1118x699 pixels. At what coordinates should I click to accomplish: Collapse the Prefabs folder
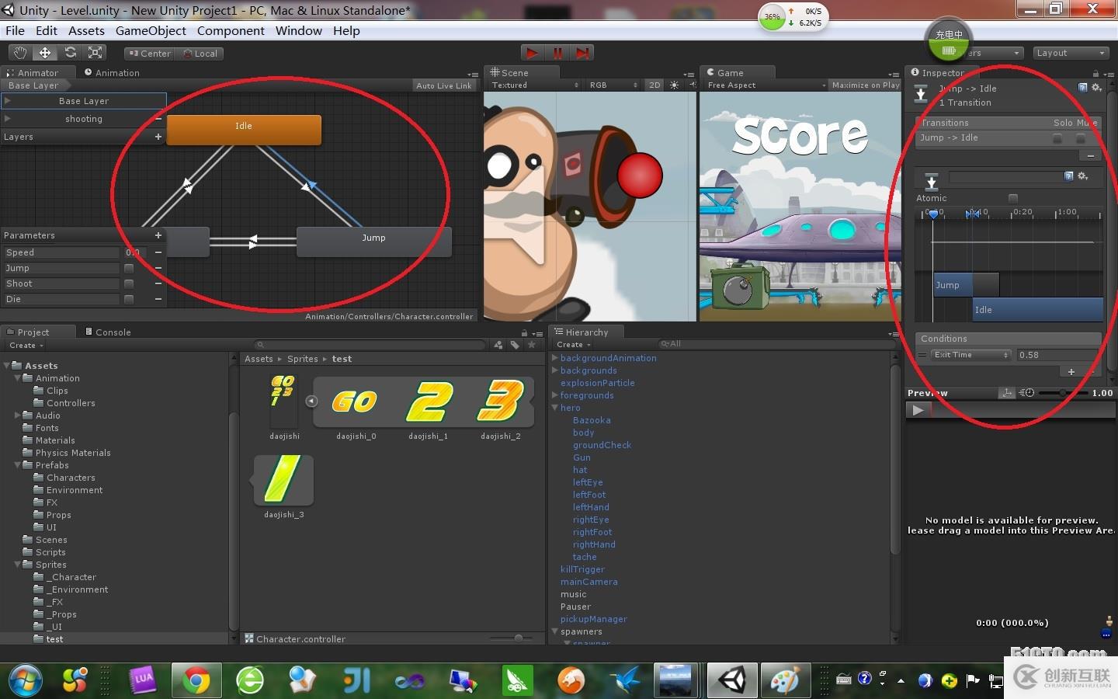[17, 465]
